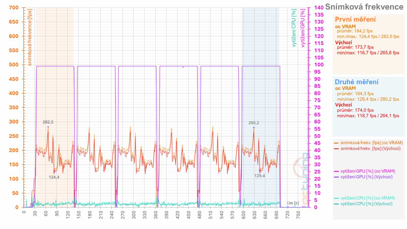Select the průměr: 184,3 fps value
Viewport: 407px width, 229px height.
[355, 94]
